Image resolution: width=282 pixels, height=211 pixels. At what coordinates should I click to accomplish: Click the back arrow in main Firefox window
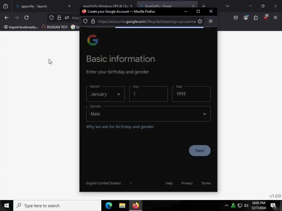[7, 18]
